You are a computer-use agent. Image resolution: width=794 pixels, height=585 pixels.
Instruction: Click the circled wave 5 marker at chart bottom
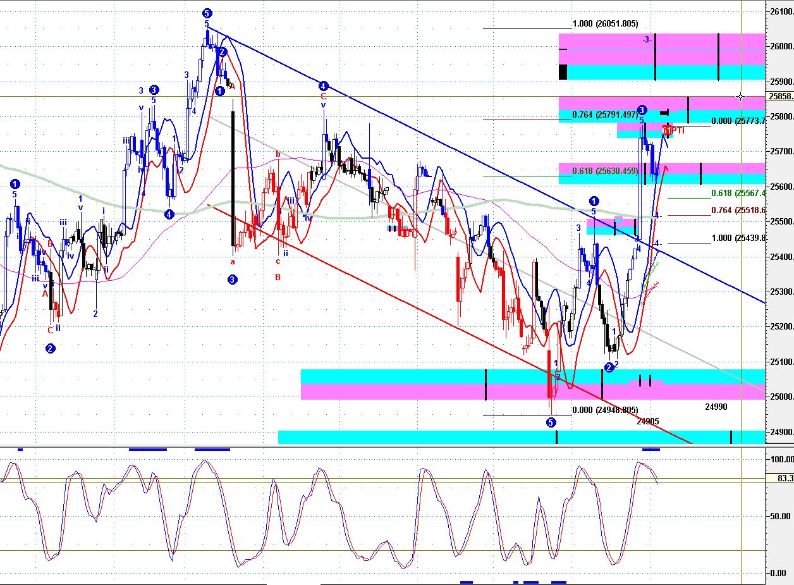551,422
